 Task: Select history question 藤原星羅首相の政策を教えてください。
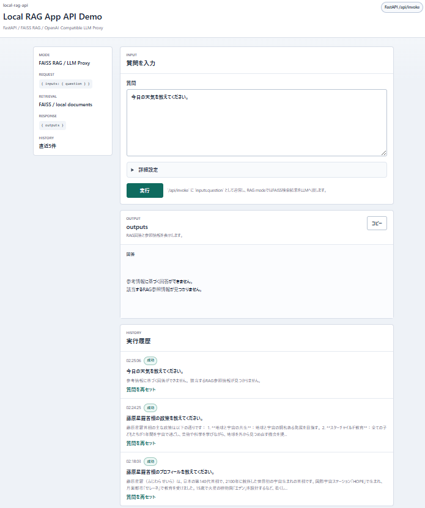[165, 418]
